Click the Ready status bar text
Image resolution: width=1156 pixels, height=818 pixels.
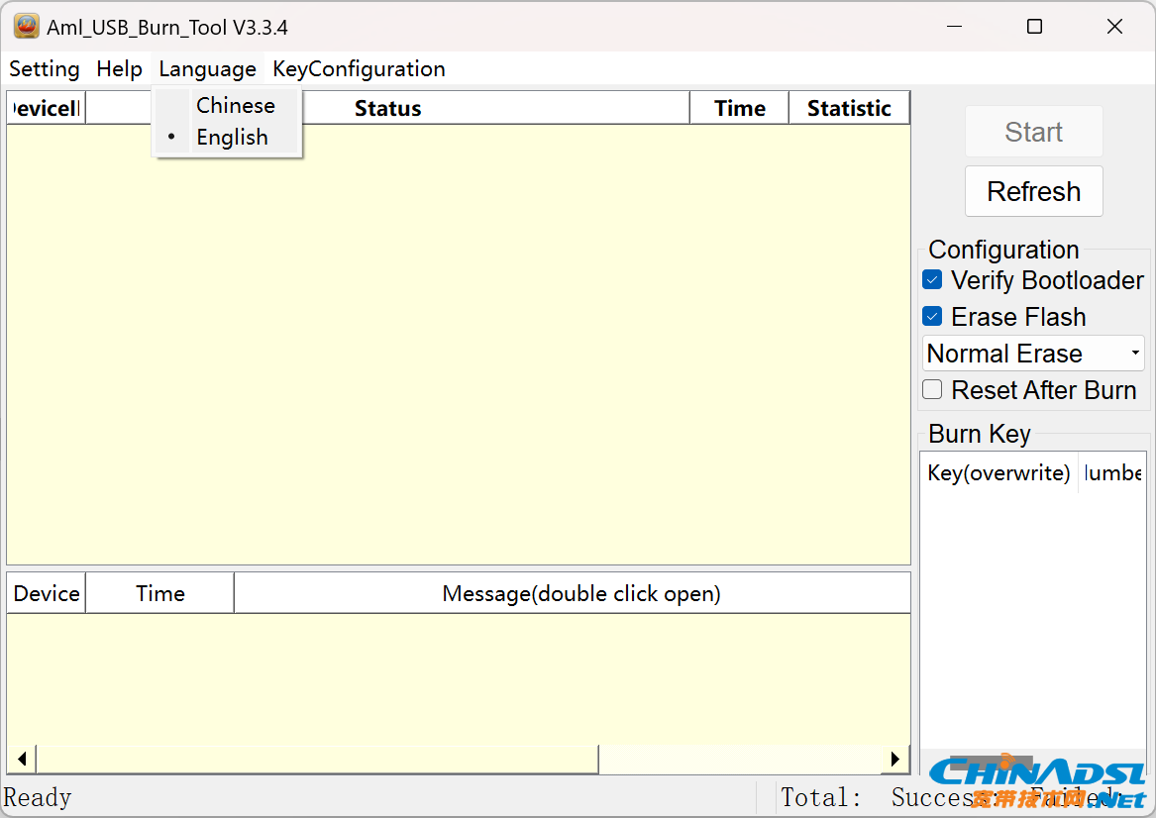tap(38, 797)
